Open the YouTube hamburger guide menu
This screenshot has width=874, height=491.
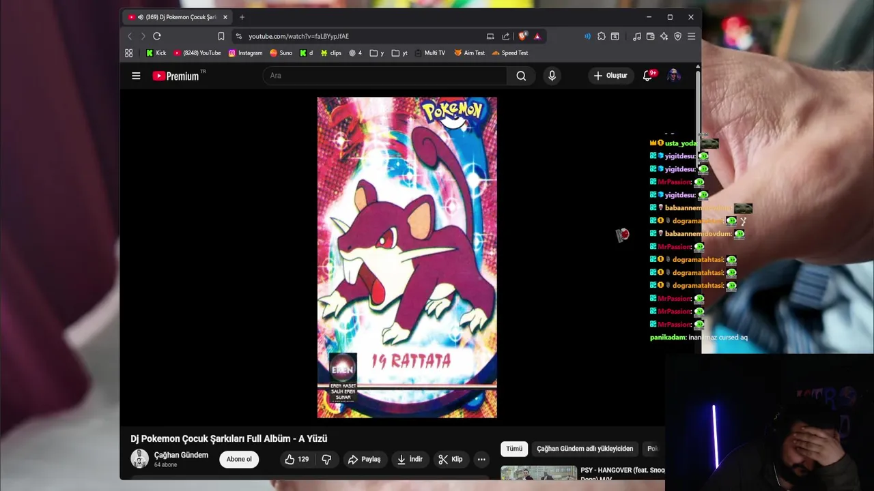(136, 76)
